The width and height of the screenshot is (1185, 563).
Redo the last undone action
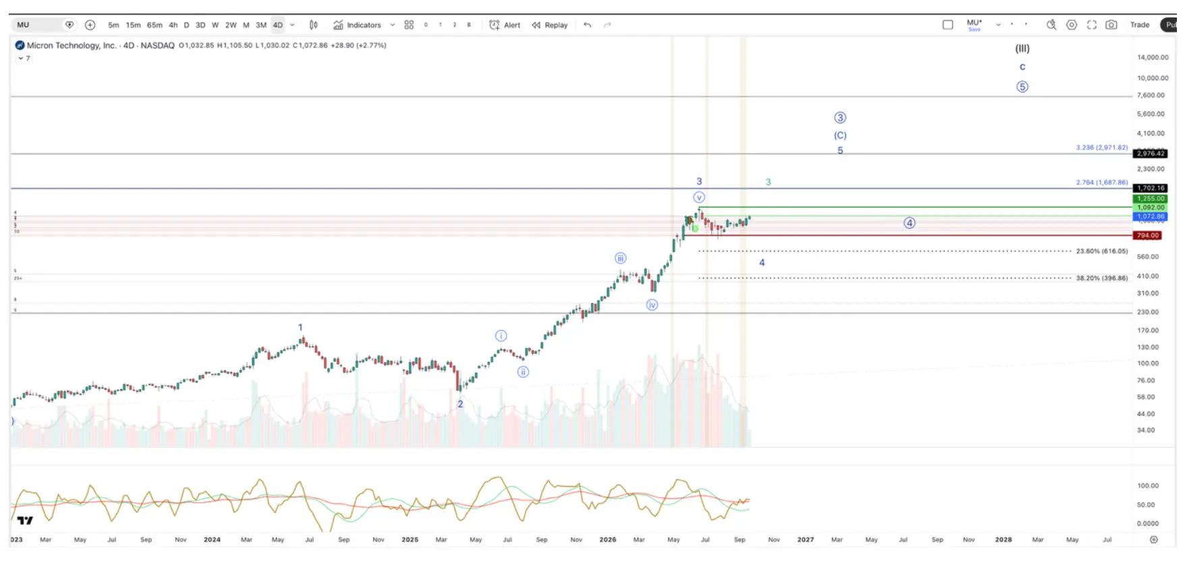coord(607,25)
